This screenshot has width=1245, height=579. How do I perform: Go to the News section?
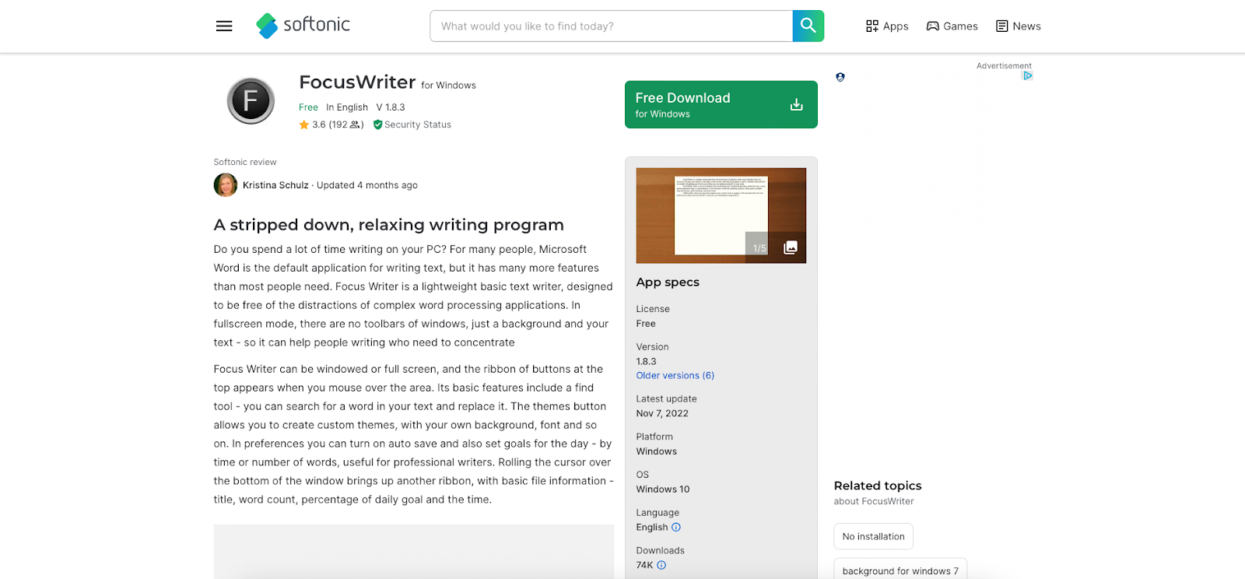1018,26
